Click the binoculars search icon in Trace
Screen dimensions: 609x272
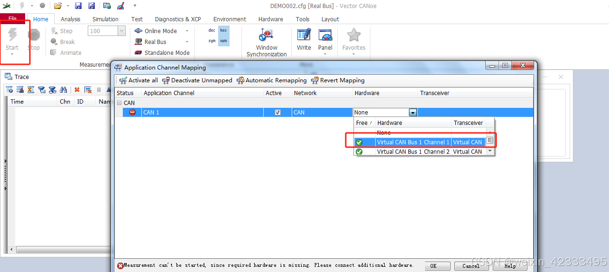64,89
